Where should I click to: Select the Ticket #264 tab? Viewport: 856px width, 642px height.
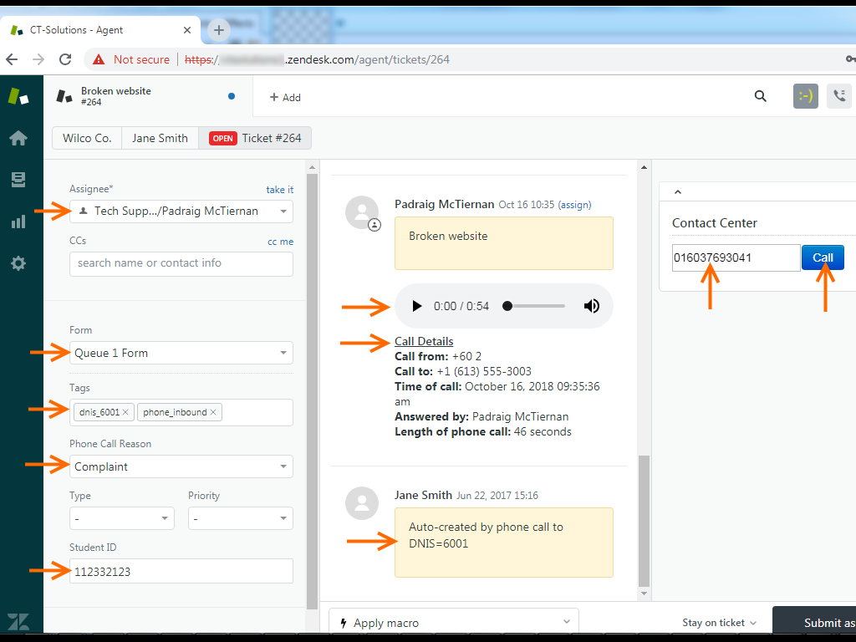tap(255, 138)
